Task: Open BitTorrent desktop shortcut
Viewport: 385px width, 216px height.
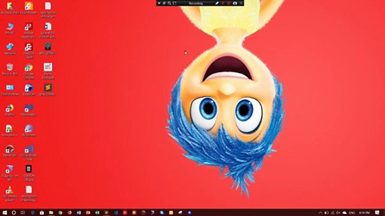Action: tap(29, 130)
